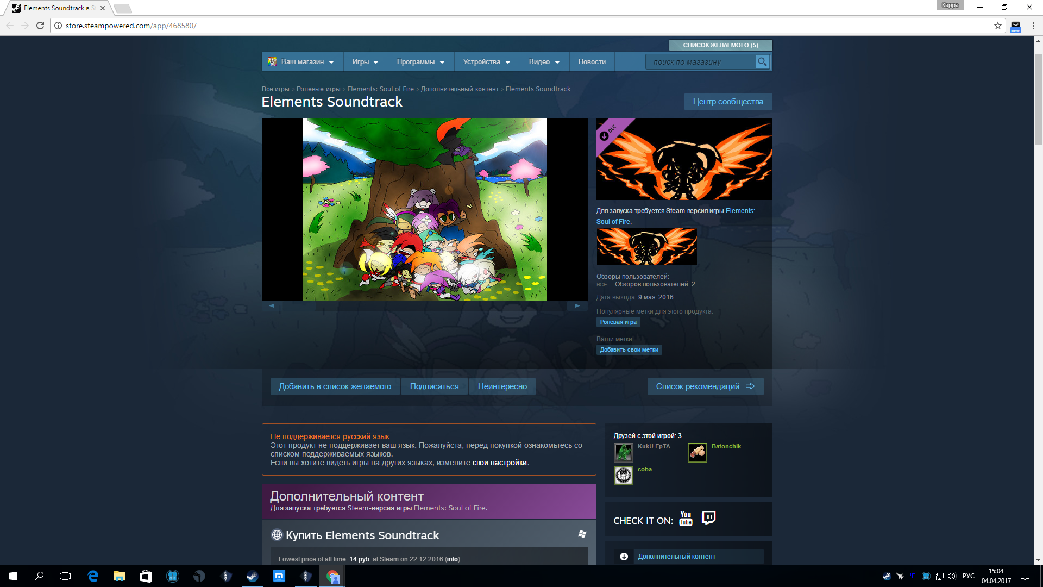
Task: Open the Windows Store from the taskbar
Action: [x=146, y=576]
